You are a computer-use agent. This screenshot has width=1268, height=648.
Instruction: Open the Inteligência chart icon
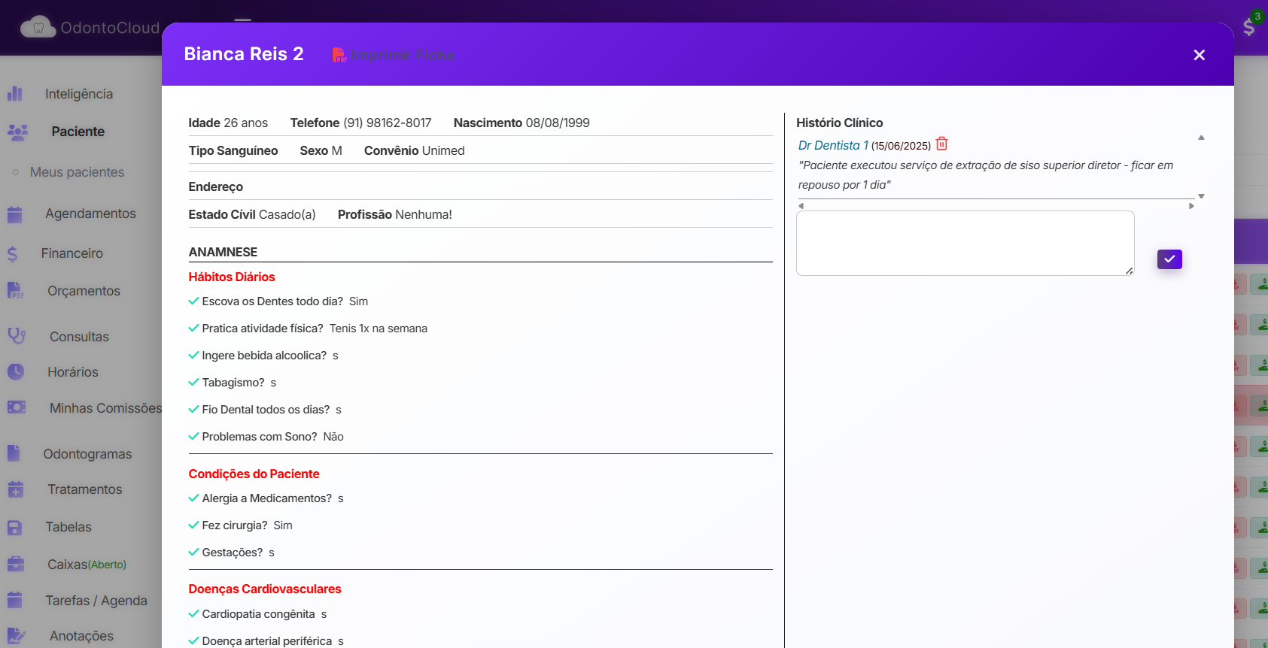15,94
